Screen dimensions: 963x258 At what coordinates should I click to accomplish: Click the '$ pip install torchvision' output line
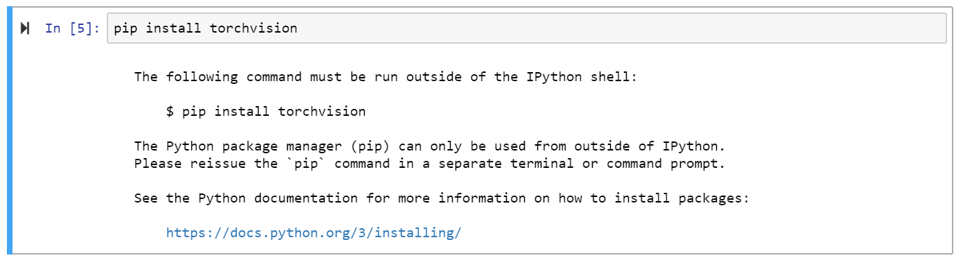pyautogui.click(x=266, y=111)
